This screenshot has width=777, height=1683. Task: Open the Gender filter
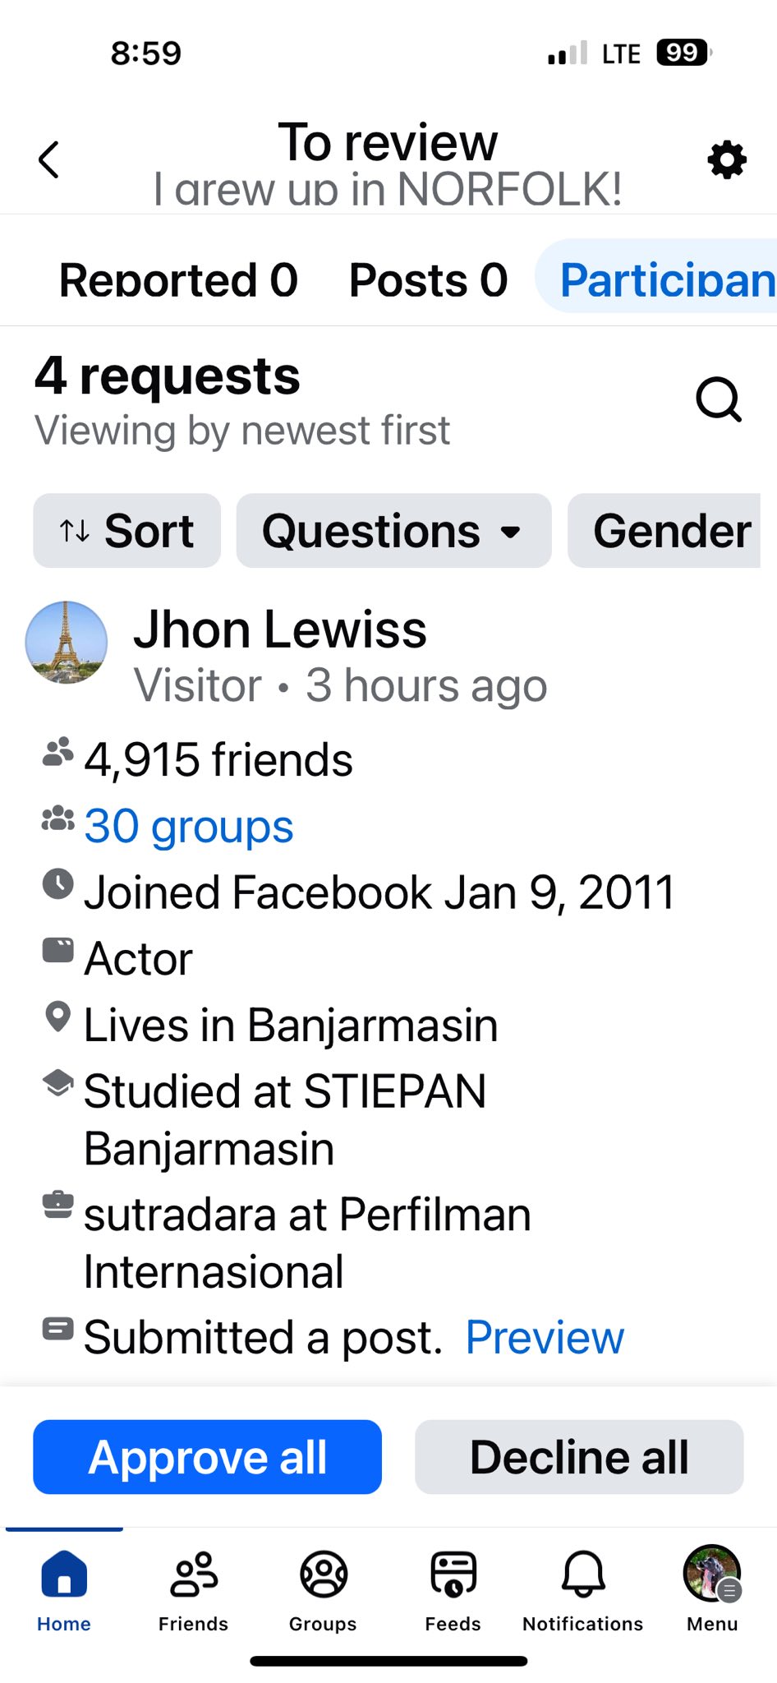click(x=664, y=531)
